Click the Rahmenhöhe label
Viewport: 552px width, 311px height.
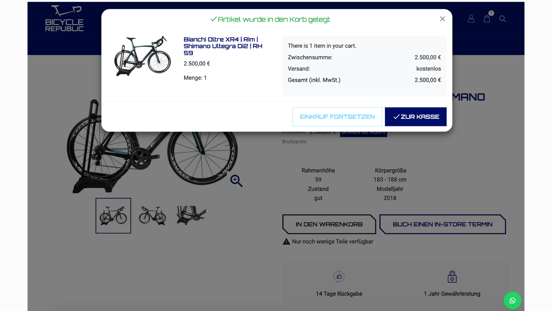[318, 170]
